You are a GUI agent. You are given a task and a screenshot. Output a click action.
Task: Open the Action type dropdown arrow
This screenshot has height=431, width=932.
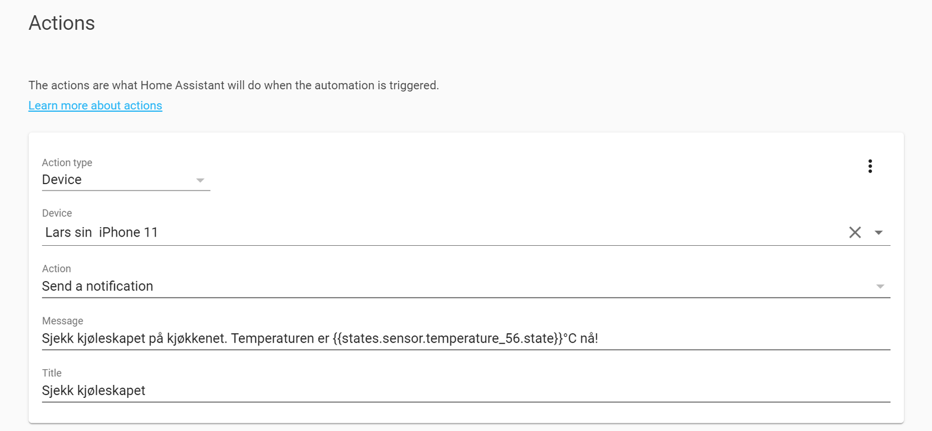point(200,181)
